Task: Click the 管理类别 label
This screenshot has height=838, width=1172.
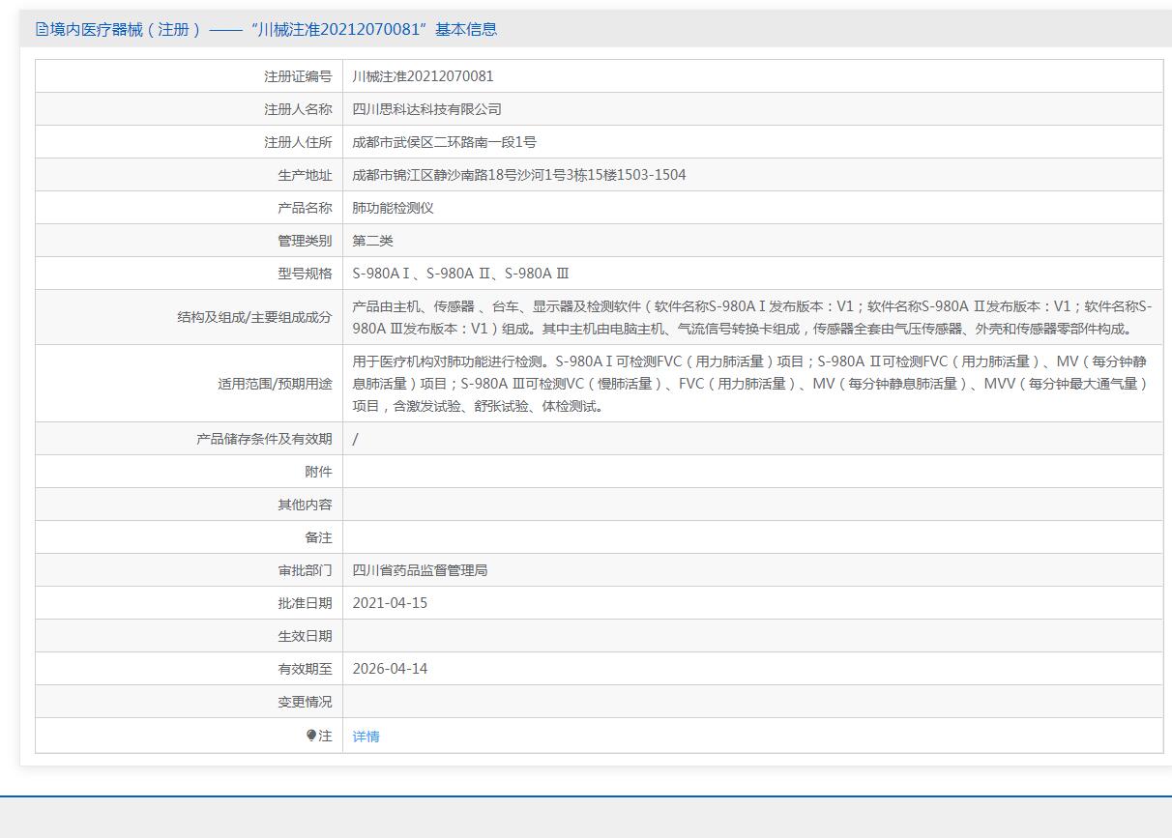Action: tap(305, 241)
